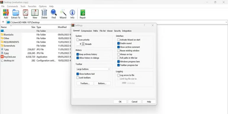
Task: Open the Options menu
Action: [43, 7]
